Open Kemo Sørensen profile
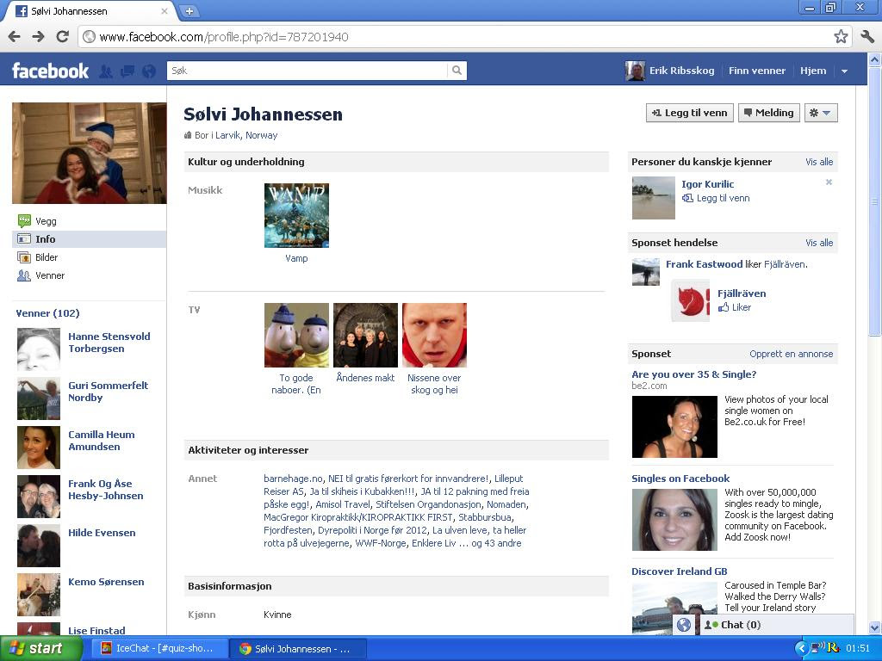The width and height of the screenshot is (882, 661). click(106, 582)
